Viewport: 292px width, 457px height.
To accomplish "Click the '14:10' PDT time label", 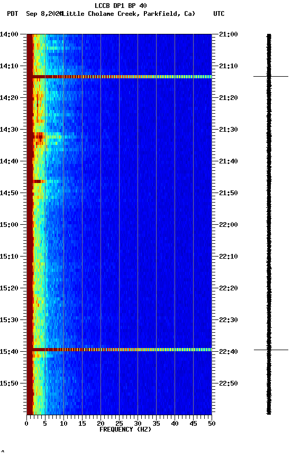I will click(x=9, y=66).
